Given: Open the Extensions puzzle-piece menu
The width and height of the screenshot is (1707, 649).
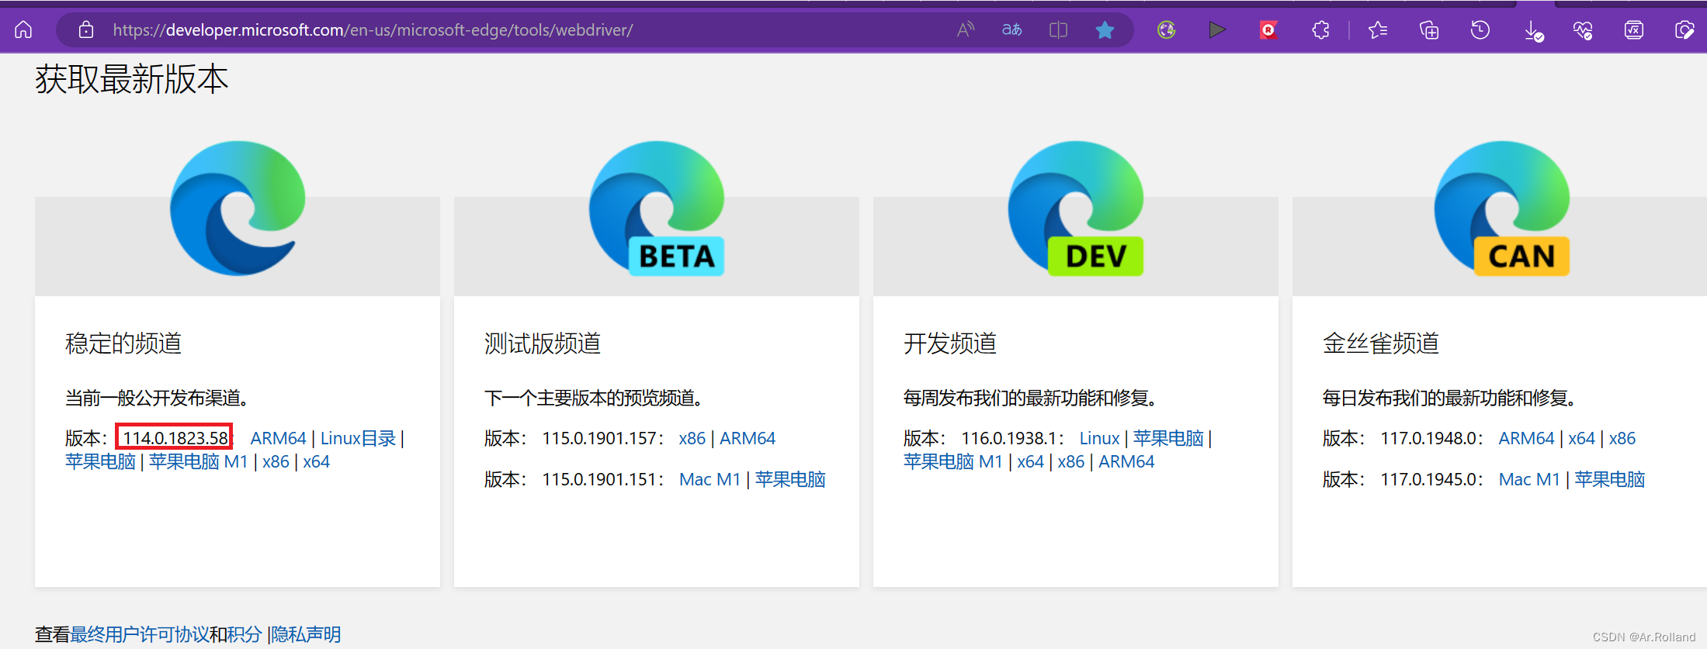Looking at the screenshot, I should [x=1320, y=29].
